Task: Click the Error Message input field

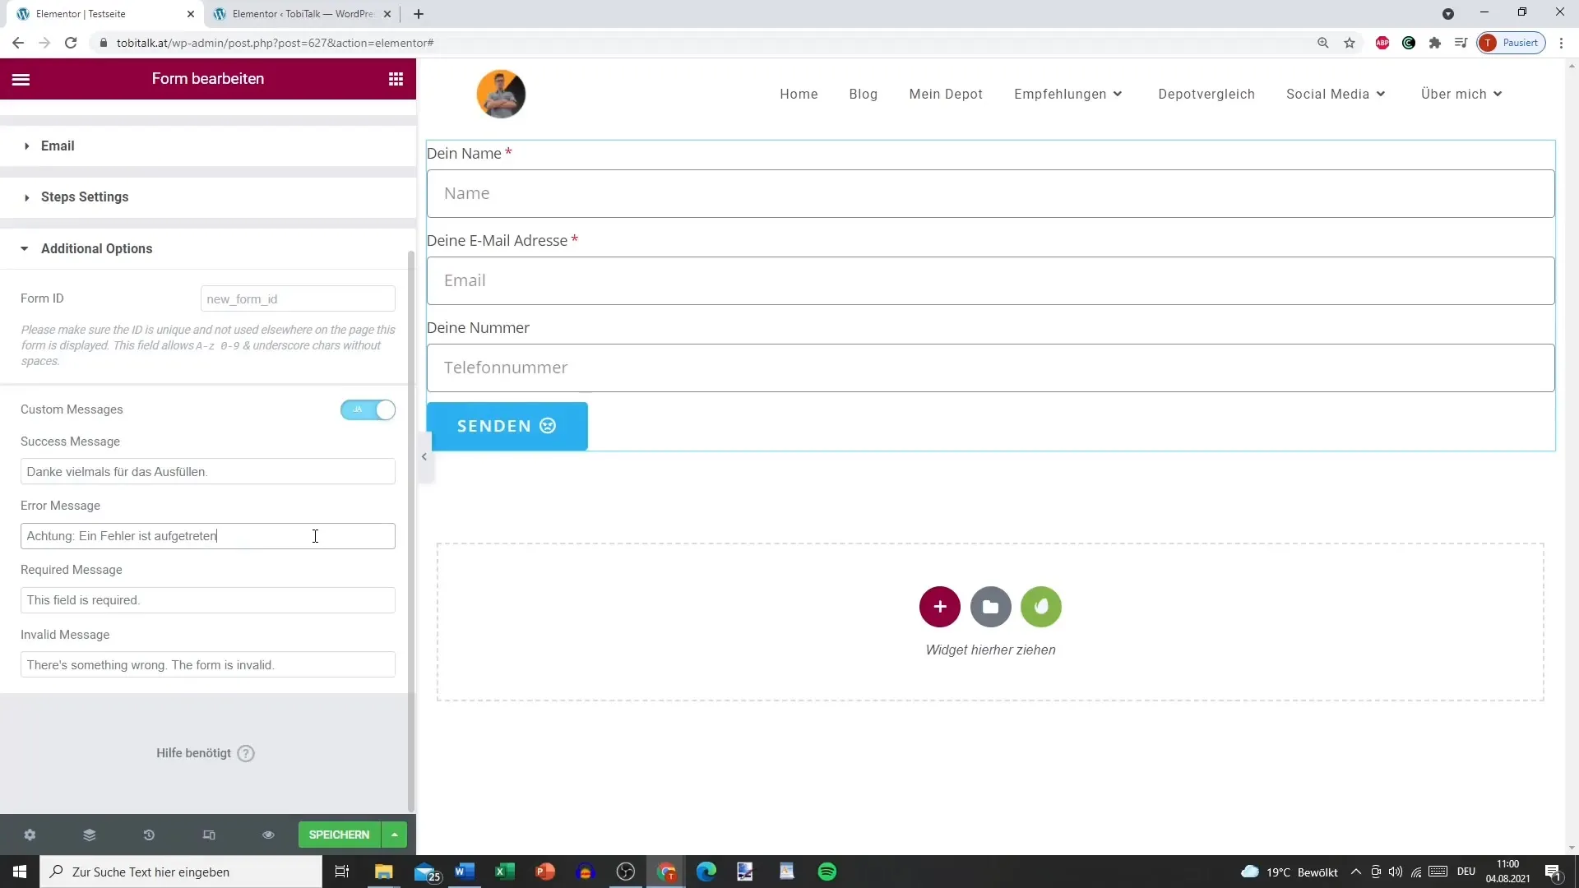Action: (207, 535)
